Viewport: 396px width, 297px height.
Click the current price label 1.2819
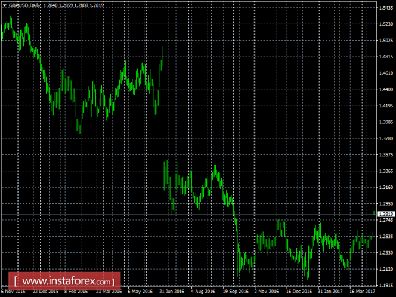[386, 214]
